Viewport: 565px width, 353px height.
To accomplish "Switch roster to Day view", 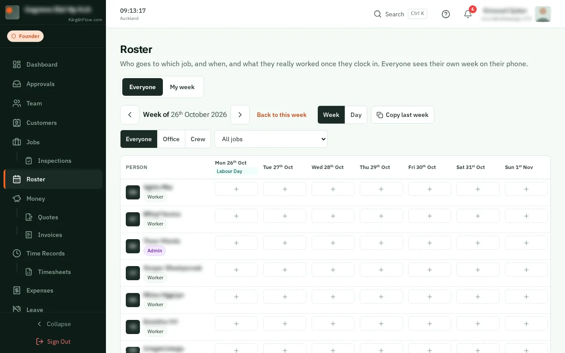I will [x=356, y=115].
